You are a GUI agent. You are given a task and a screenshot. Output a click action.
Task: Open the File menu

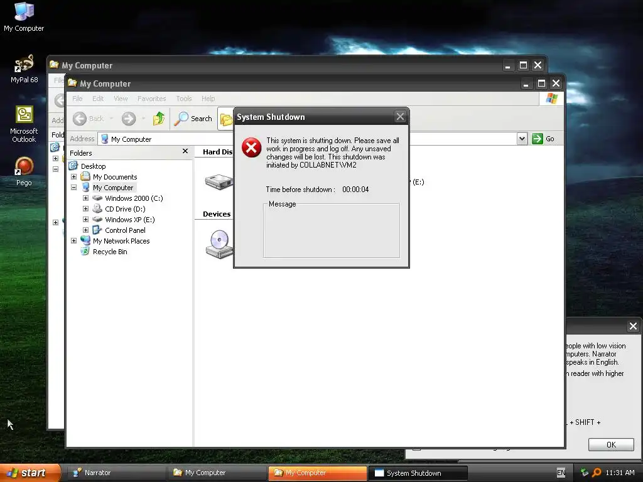77,99
